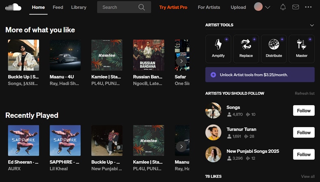The width and height of the screenshot is (320, 182).
Task: Click the Maanu - 4U title
Action: point(62,77)
